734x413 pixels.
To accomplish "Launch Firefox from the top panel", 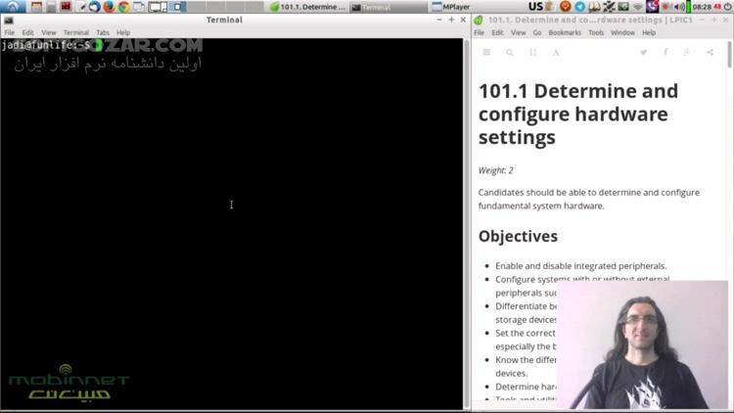I will (x=109, y=7).
